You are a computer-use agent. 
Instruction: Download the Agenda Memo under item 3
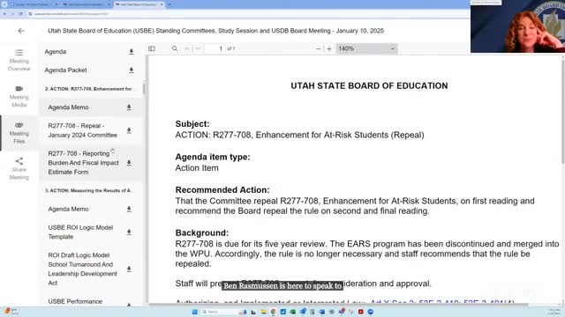point(129,210)
